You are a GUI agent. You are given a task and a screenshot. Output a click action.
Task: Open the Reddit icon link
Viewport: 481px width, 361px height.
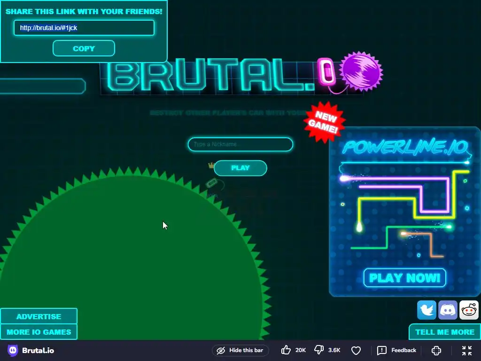(469, 310)
